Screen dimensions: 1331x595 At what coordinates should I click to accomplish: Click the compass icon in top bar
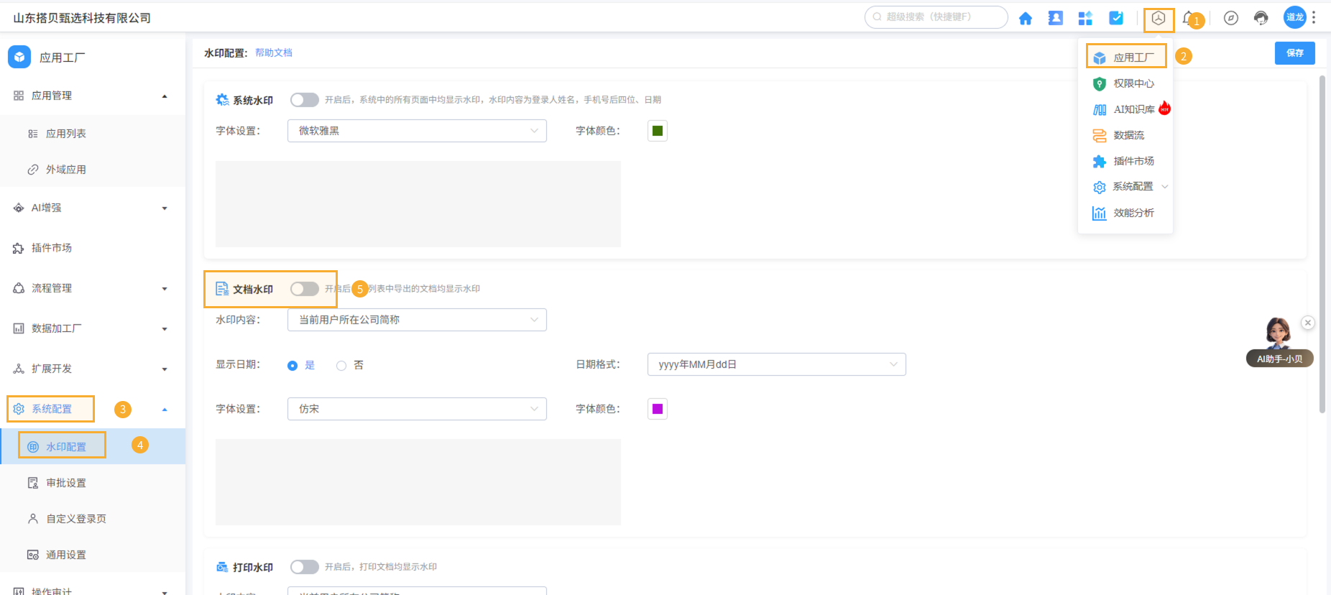(1231, 18)
